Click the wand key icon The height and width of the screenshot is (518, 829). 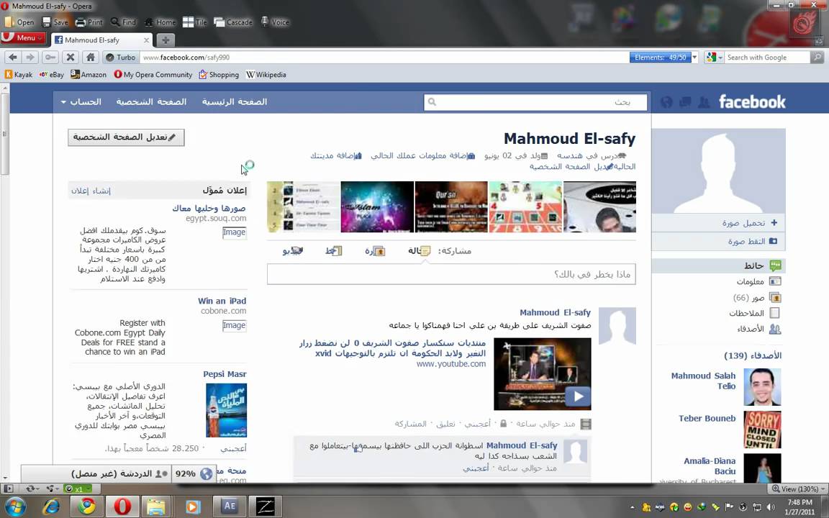pyautogui.click(x=50, y=57)
